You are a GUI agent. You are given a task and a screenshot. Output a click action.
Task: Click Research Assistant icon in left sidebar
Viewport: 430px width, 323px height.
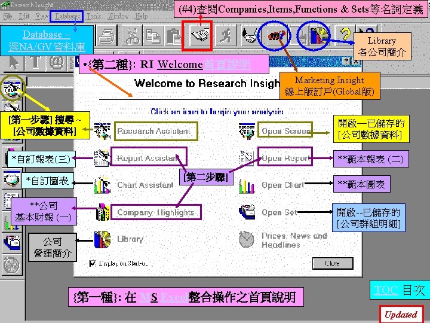13,89
